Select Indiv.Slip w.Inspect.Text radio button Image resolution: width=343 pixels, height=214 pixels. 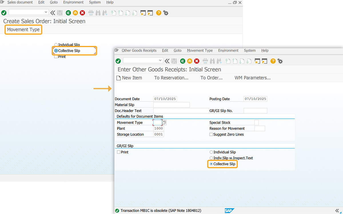[211, 158]
